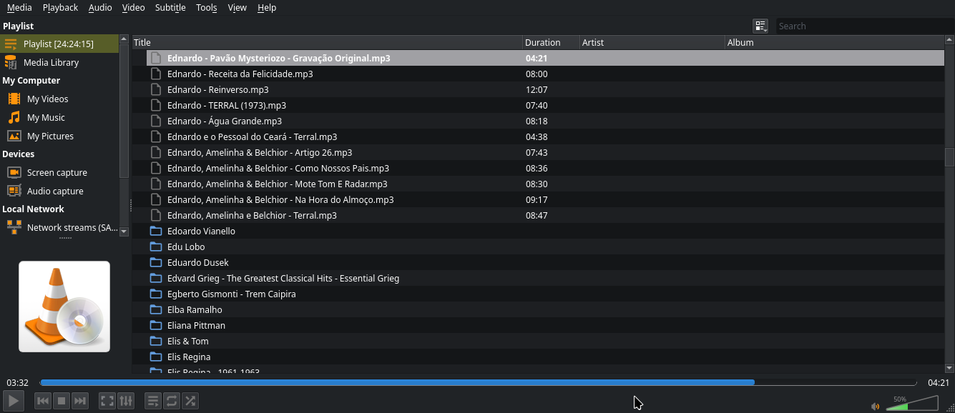Click the Play button
The image size is (955, 413).
[x=14, y=401]
